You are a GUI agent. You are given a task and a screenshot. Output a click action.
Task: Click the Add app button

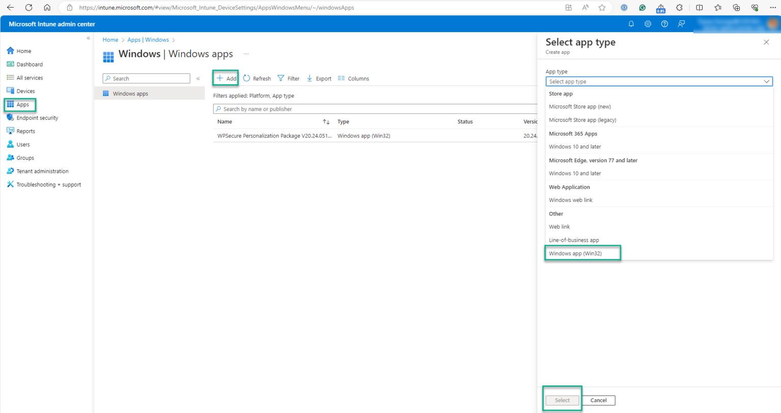(x=226, y=78)
